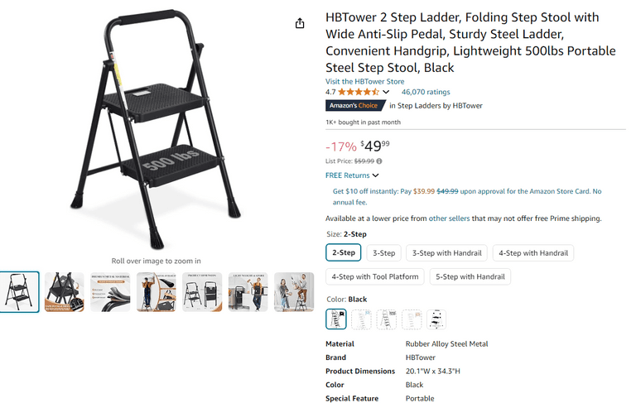Open the 46,070 ratings link

click(426, 93)
